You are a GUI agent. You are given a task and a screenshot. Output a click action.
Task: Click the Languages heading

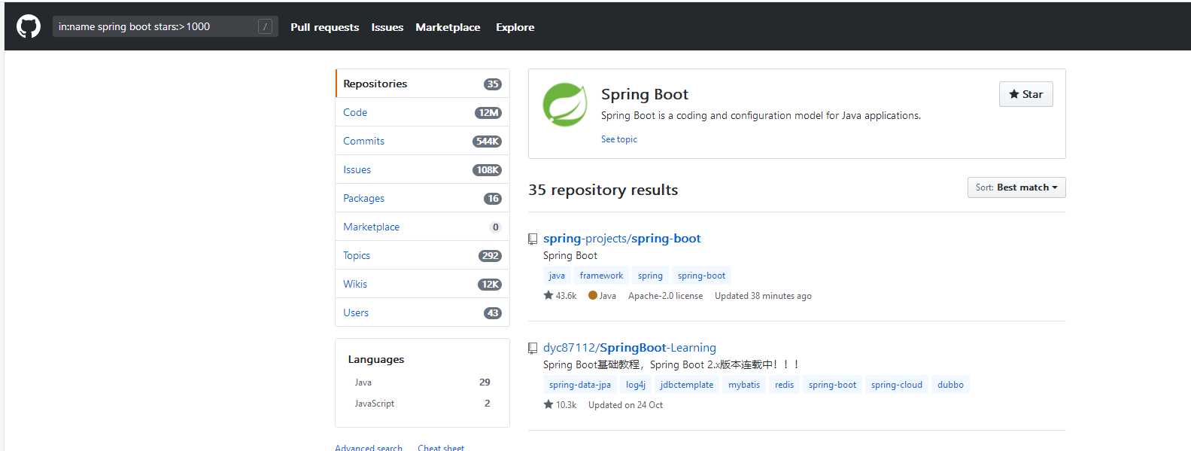pyautogui.click(x=376, y=359)
